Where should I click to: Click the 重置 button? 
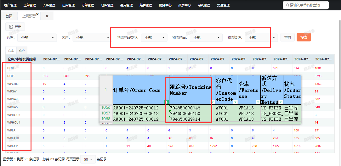(x=287, y=37)
